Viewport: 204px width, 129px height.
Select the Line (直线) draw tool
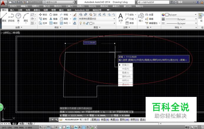[4, 17]
